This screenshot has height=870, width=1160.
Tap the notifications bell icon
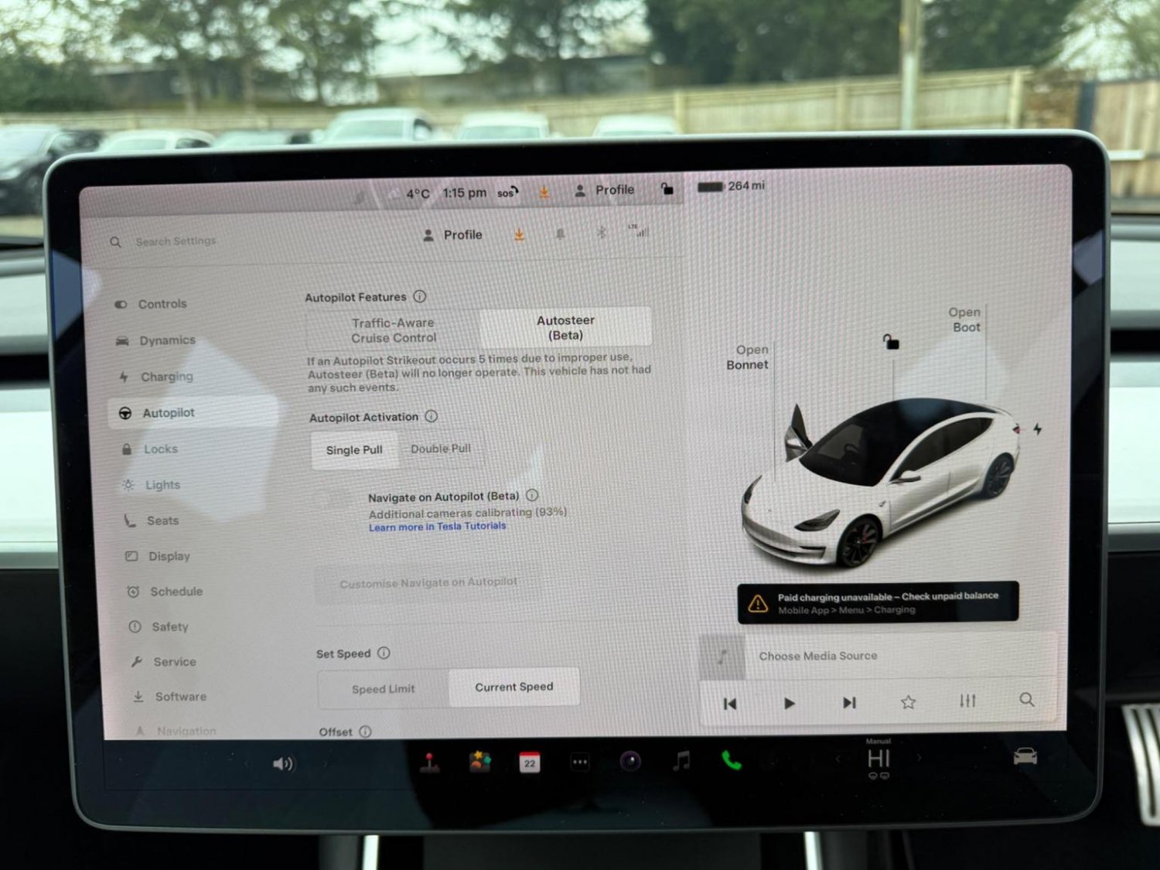tap(560, 234)
